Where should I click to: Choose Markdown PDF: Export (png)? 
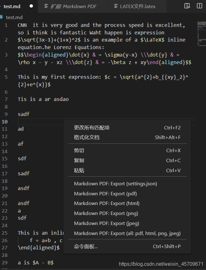pyautogui.click(x=127, y=213)
